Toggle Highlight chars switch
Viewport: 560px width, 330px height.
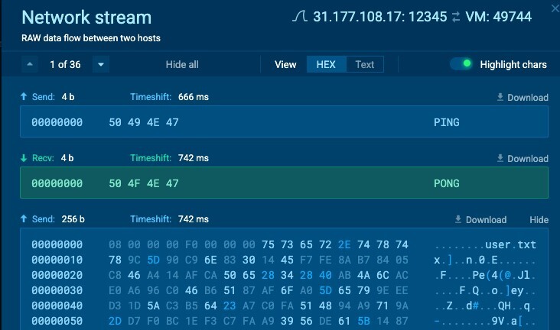461,64
